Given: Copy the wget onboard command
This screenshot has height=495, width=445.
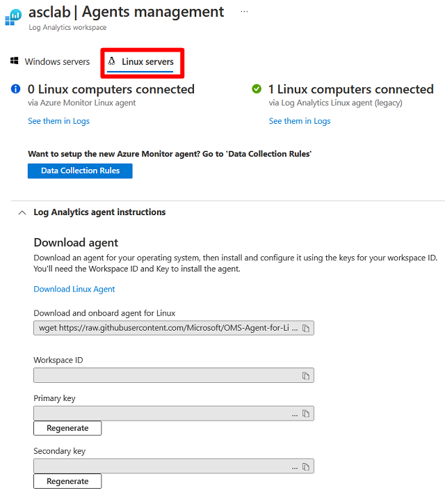Looking at the screenshot, I should 305,328.
